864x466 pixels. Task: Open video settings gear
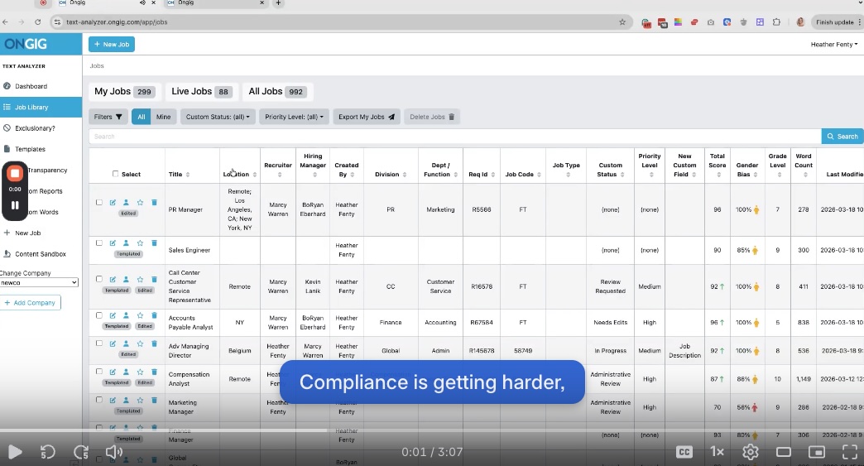tap(751, 452)
